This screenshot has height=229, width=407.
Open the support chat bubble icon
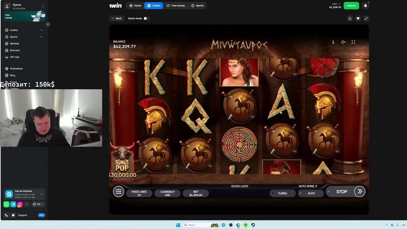13,215
